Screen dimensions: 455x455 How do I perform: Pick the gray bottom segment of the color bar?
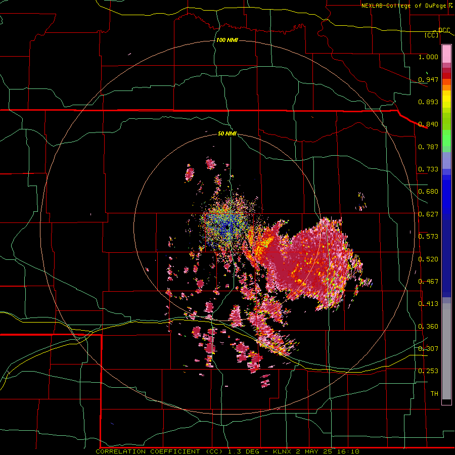click(x=446, y=351)
